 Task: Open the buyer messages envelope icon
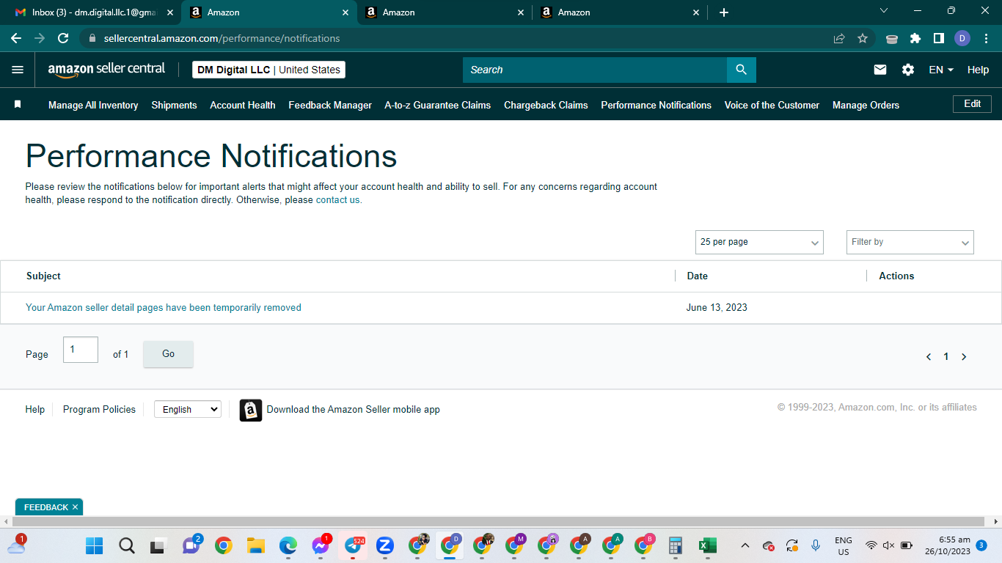(880, 70)
